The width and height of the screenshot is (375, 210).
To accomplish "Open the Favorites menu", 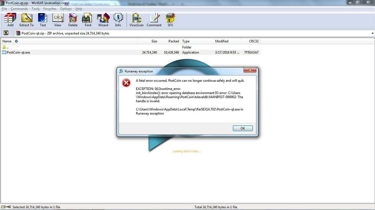I will pos(50,9).
